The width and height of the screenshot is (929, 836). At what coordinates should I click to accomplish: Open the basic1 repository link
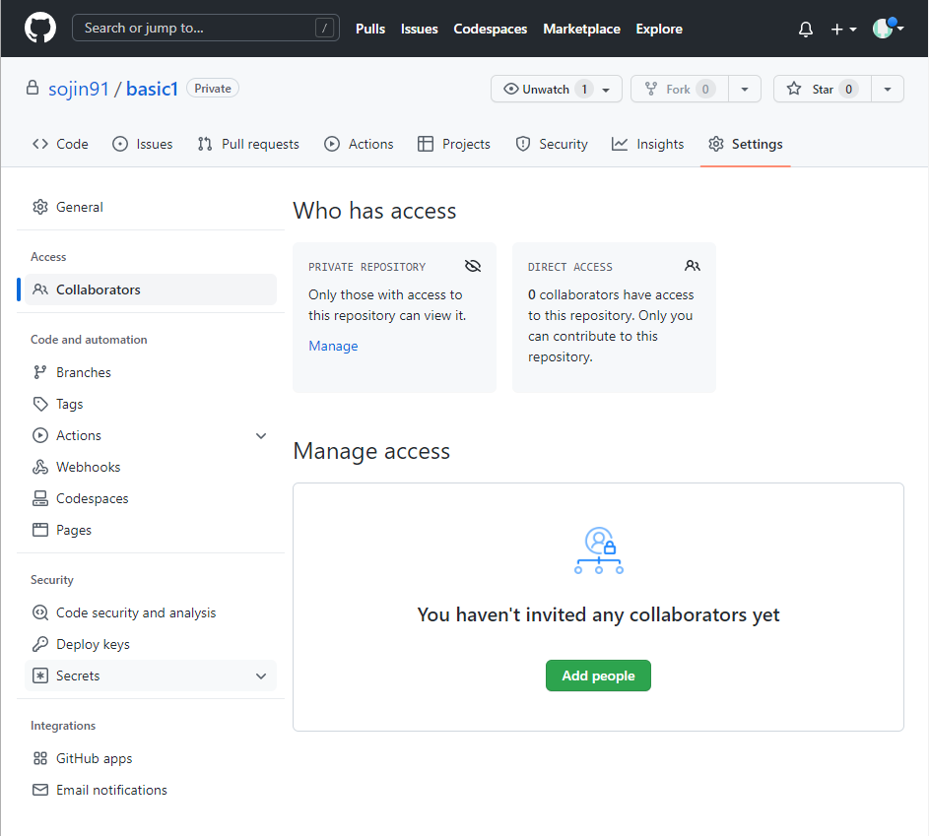(152, 89)
